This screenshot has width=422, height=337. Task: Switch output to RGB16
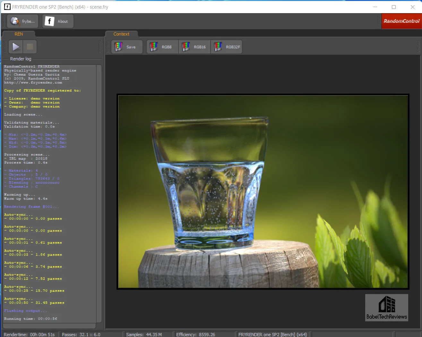(x=194, y=47)
